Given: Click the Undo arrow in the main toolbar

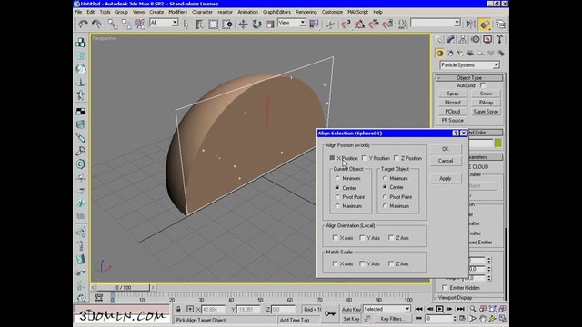Looking at the screenshot, I should (83, 25).
